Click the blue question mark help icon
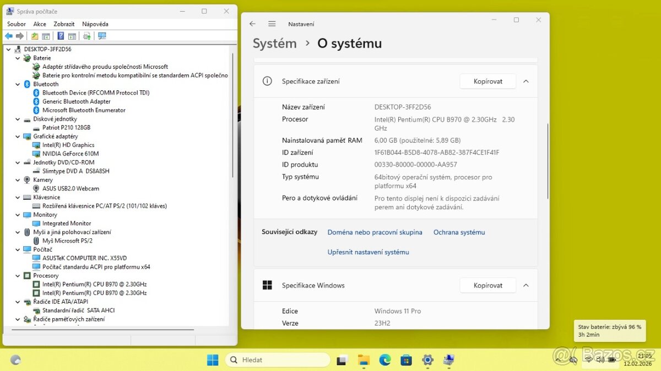Screen dimensions: 661x371 click(x=61, y=36)
